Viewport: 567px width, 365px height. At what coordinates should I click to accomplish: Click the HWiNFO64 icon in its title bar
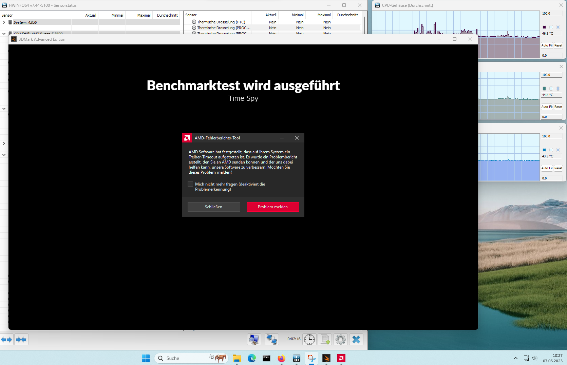pos(4,5)
